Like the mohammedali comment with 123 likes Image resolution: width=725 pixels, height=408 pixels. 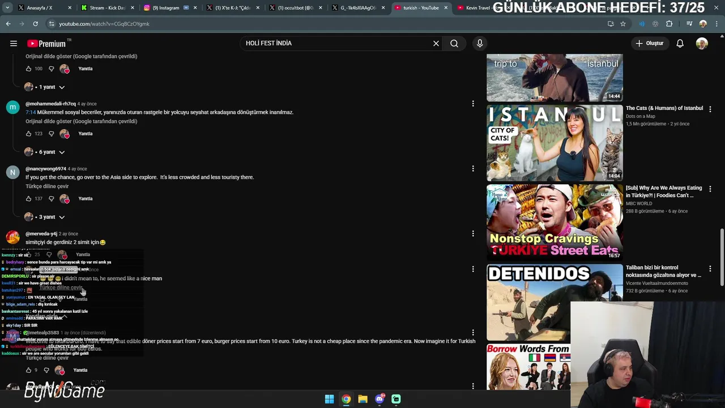28,134
